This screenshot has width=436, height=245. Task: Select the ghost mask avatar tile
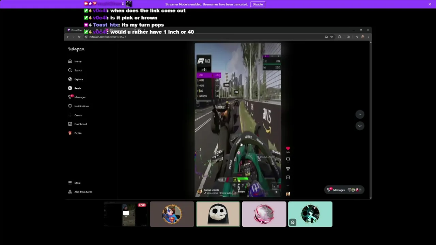pos(218,214)
